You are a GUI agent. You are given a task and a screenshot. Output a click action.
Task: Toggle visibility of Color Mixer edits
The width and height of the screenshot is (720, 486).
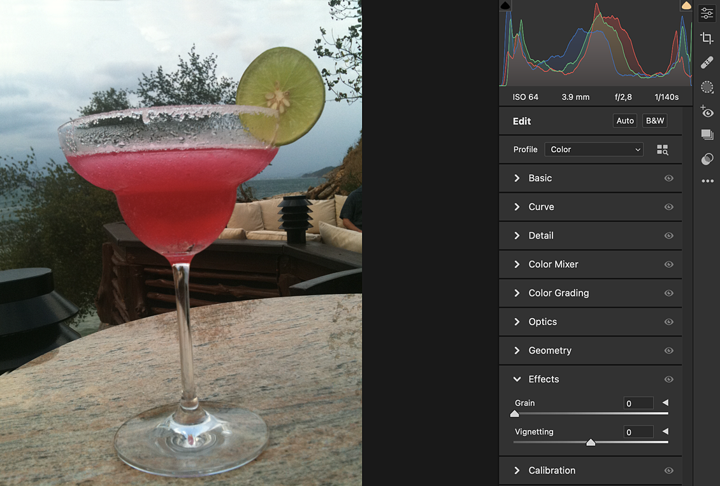(x=668, y=265)
